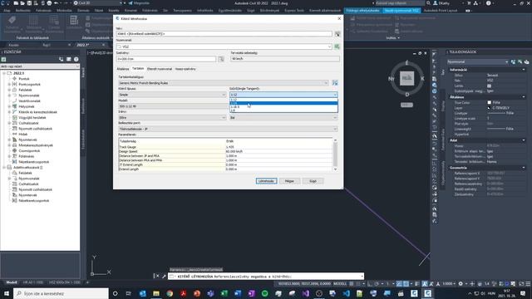Screen dimensions: 532x299
Task: Switch to Rajz1 drawing tab
Action: tap(47, 45)
